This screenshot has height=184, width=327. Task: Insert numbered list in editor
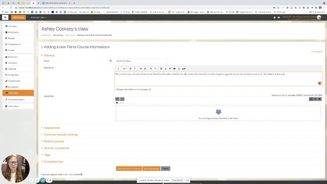(145, 68)
